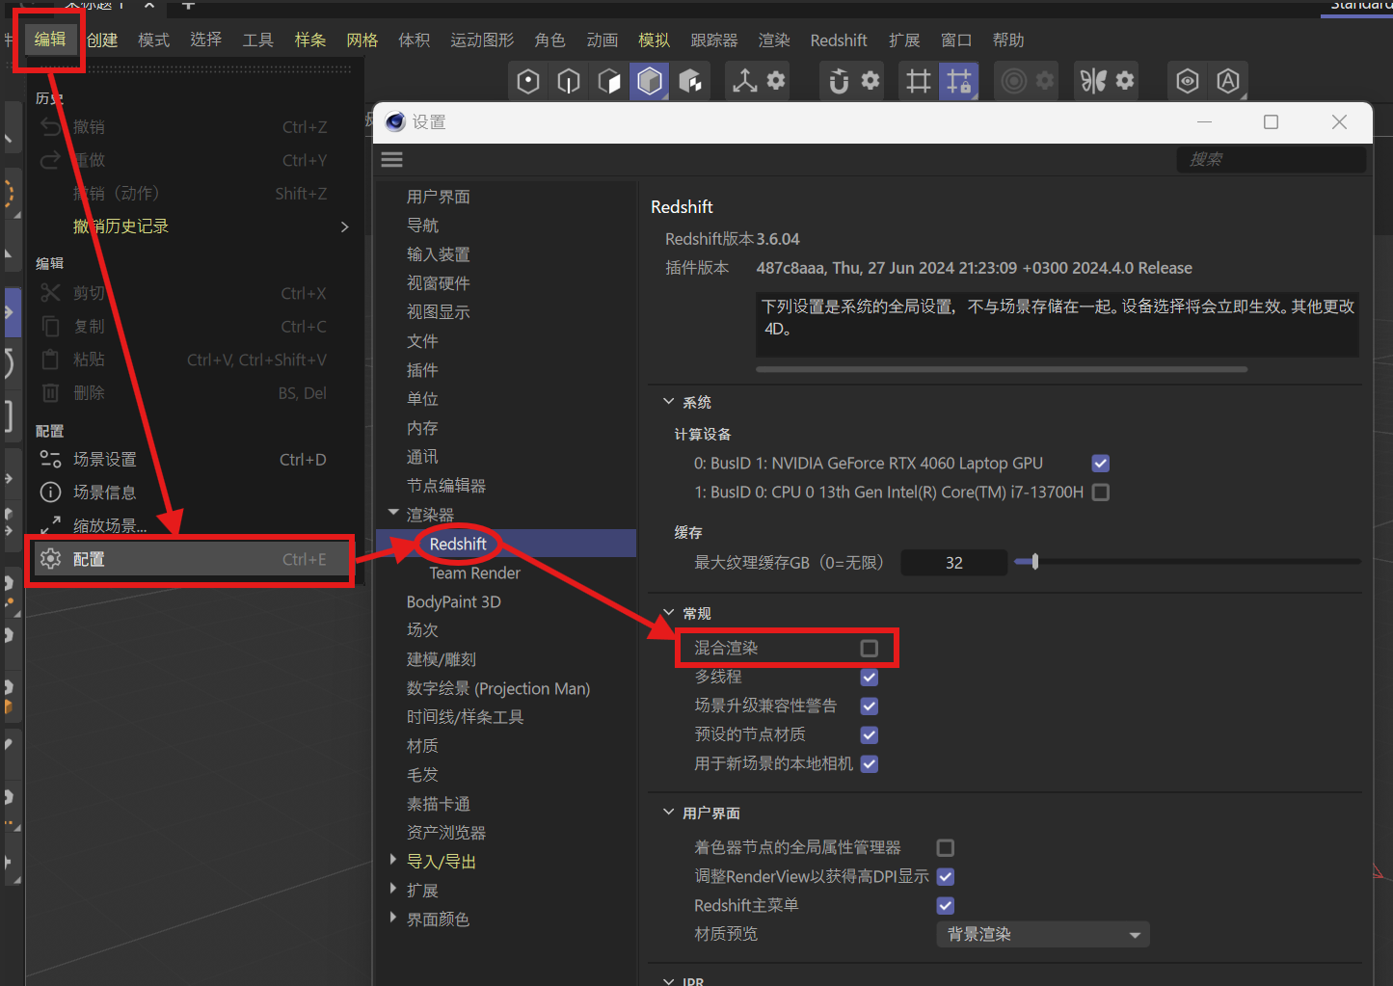
Task: Click the Workplane grid icon
Action: point(919,81)
